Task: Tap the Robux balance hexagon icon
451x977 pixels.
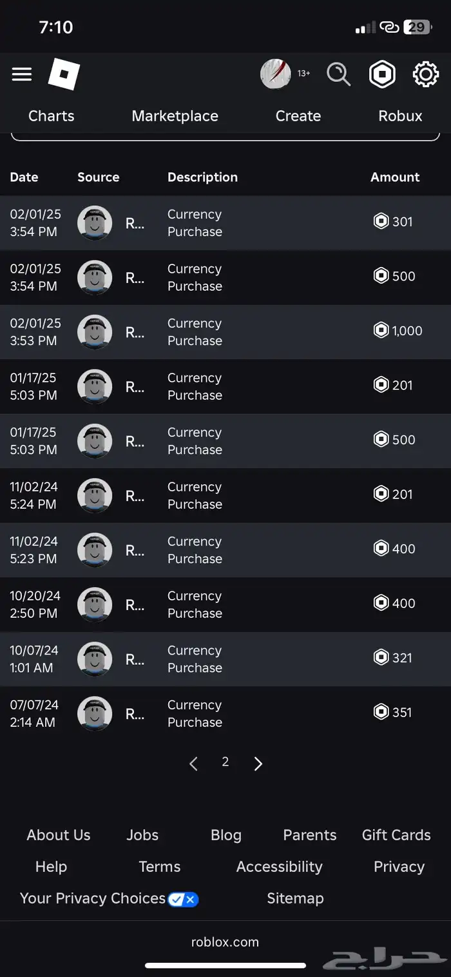Action: pos(382,74)
